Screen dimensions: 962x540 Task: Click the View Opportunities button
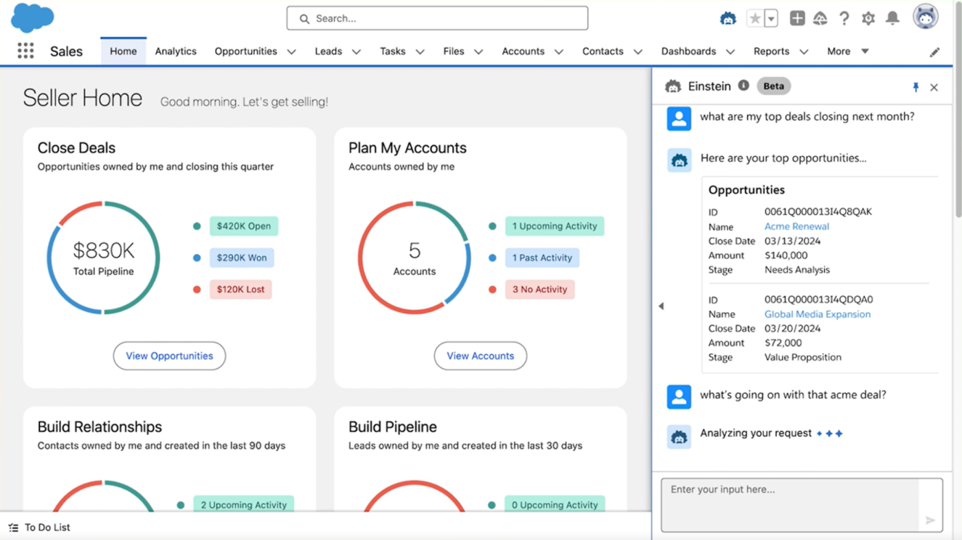click(170, 356)
